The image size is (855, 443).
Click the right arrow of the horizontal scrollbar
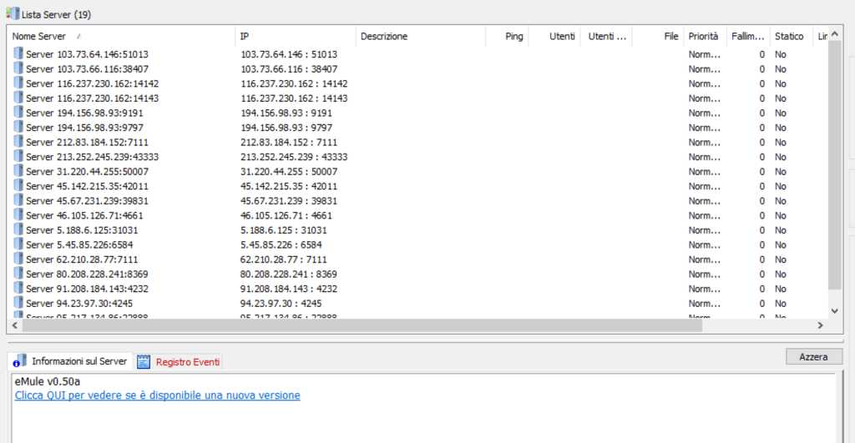(820, 325)
